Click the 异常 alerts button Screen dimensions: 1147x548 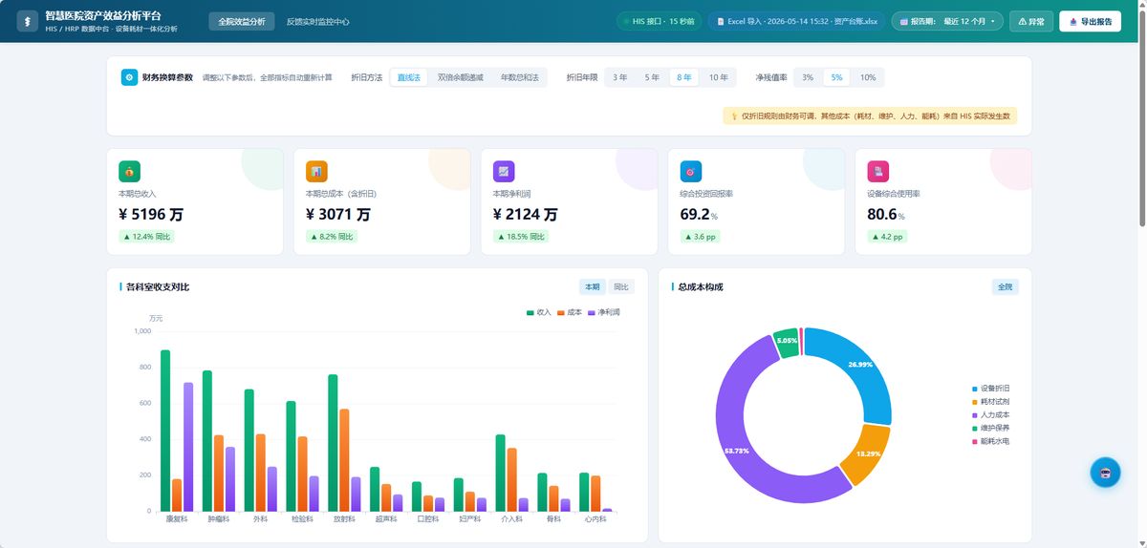click(x=1031, y=21)
